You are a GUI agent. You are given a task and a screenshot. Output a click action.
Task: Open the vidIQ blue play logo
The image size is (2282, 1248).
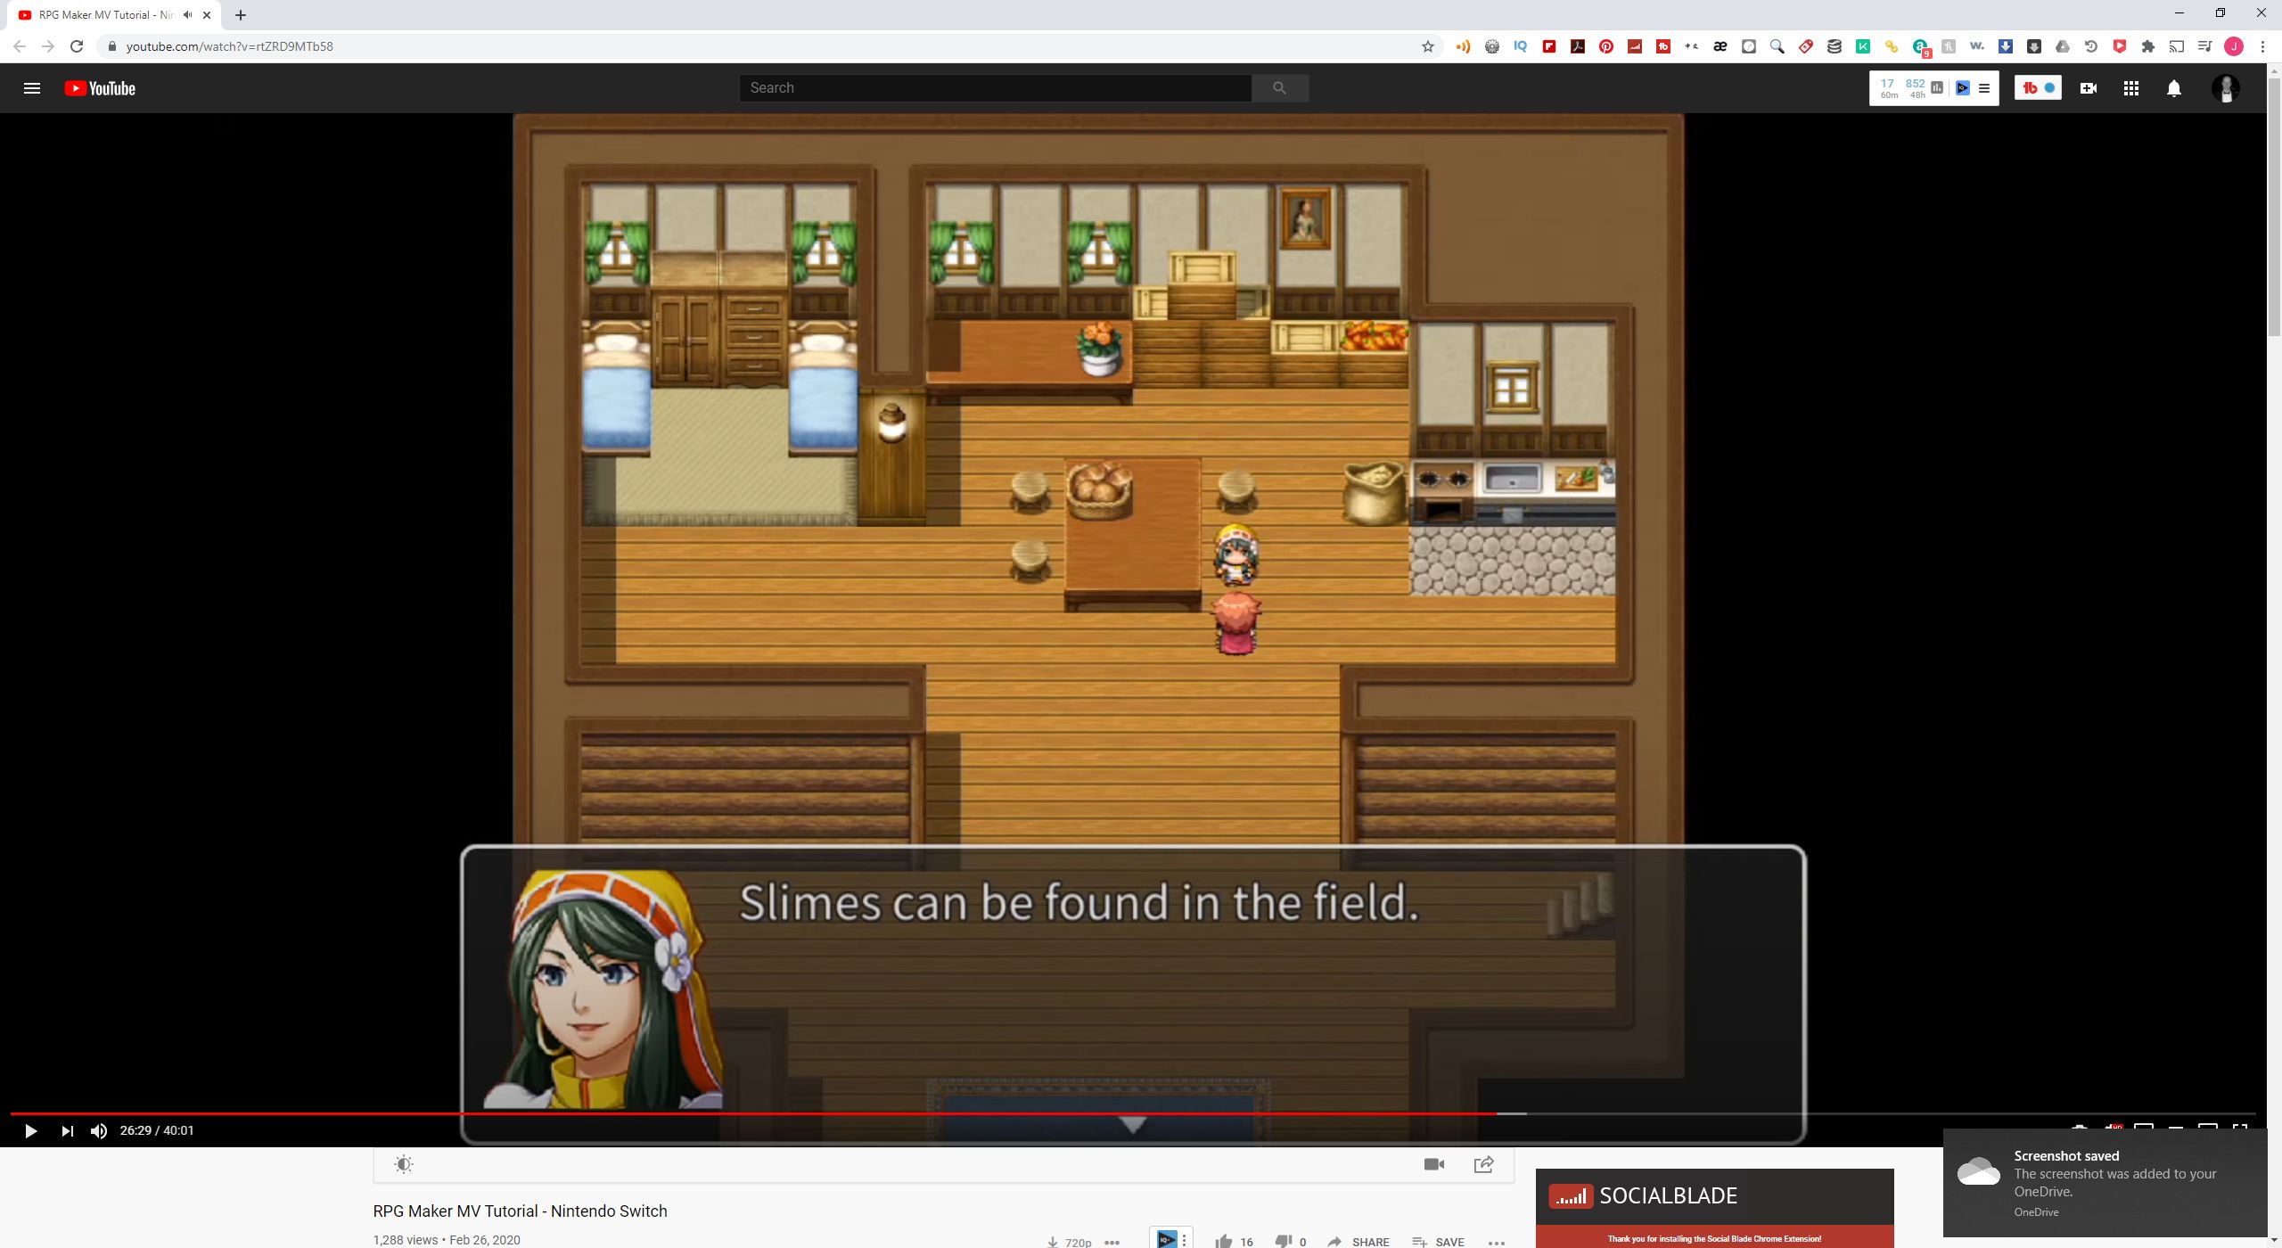(1963, 88)
